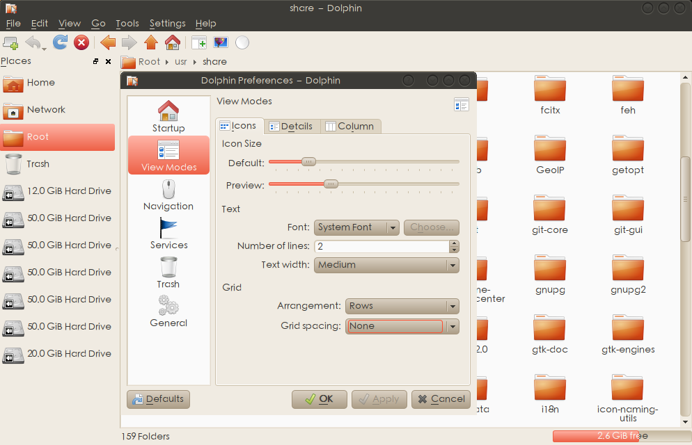Viewport: 692px width, 445px height.
Task: Click the round white toolbar button
Action: pos(242,42)
